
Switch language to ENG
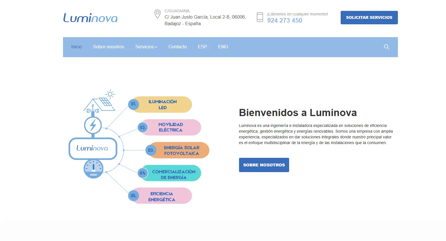click(223, 47)
